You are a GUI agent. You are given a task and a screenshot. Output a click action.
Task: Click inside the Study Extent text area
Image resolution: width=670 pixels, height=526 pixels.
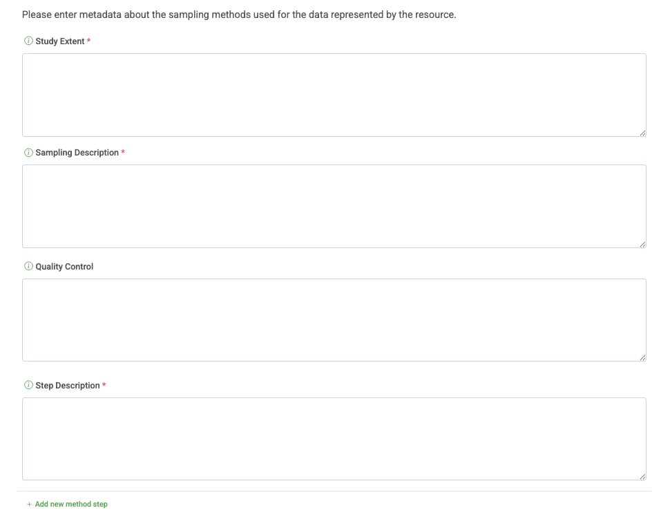tap(334, 95)
